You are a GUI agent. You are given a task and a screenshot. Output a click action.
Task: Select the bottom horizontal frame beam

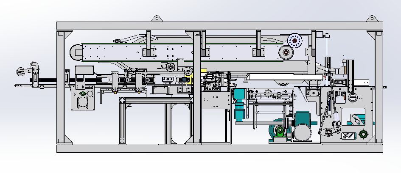click(220, 148)
